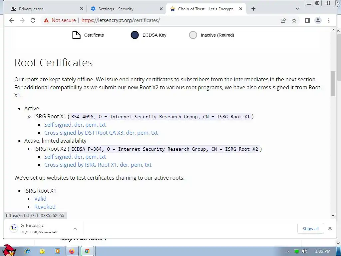Click the page vertical scrollbar thumb
This screenshot has height=256, width=341.
click(x=333, y=84)
